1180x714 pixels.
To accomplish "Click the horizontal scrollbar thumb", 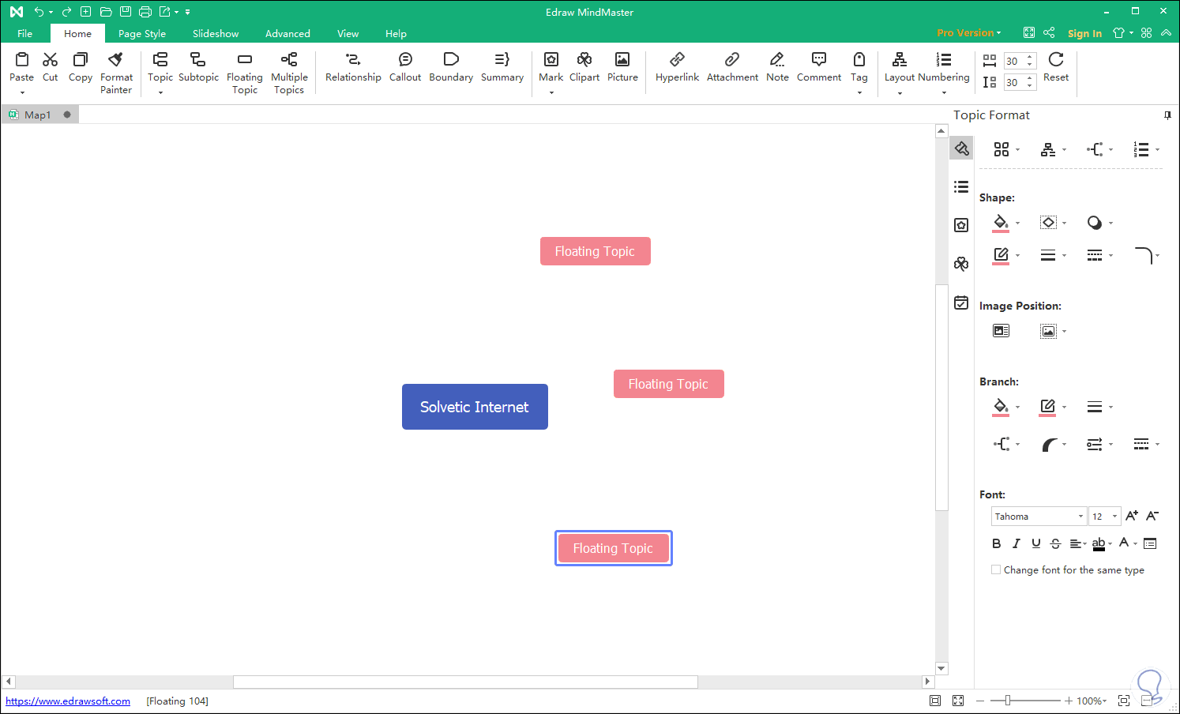I will 465,682.
